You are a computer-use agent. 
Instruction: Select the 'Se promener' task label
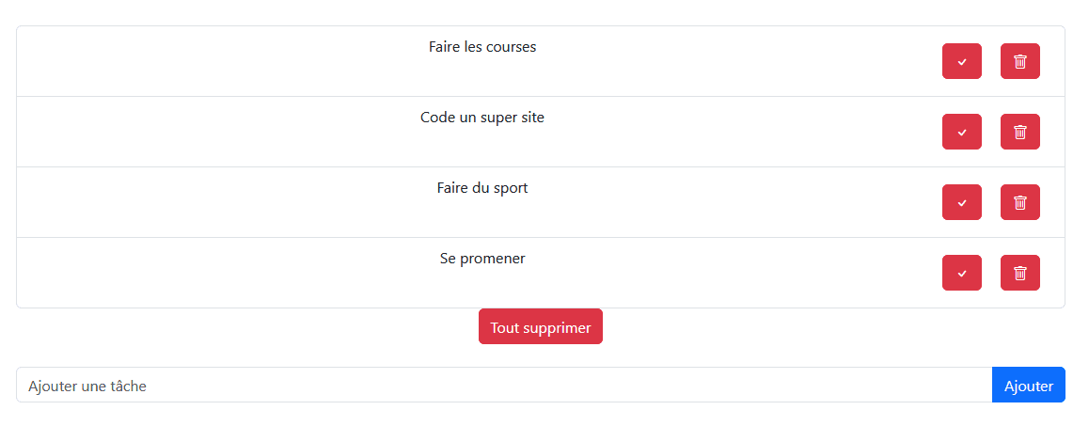(482, 259)
